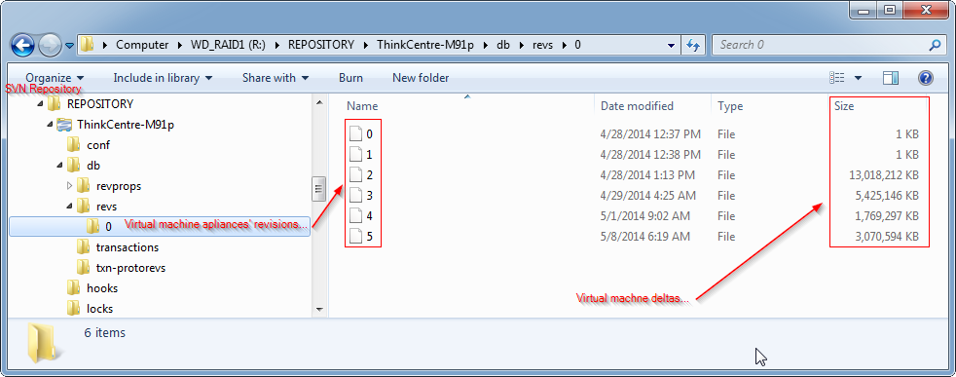Click the Back navigation arrow
The height and width of the screenshot is (377, 956).
22,45
